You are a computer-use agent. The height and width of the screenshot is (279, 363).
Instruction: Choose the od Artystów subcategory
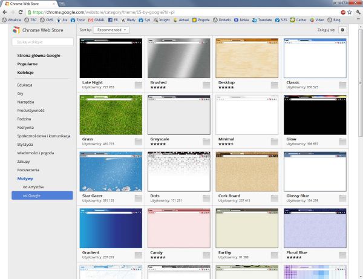pyautogui.click(x=34, y=187)
